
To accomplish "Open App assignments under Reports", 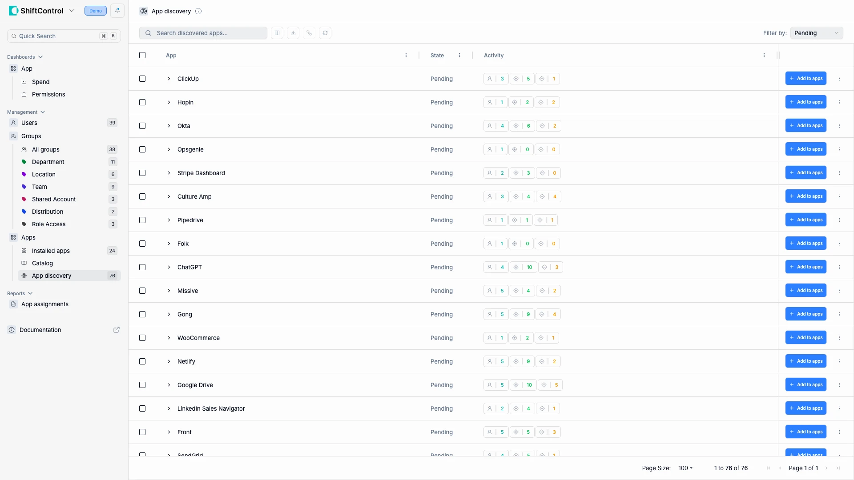I will pos(45,304).
